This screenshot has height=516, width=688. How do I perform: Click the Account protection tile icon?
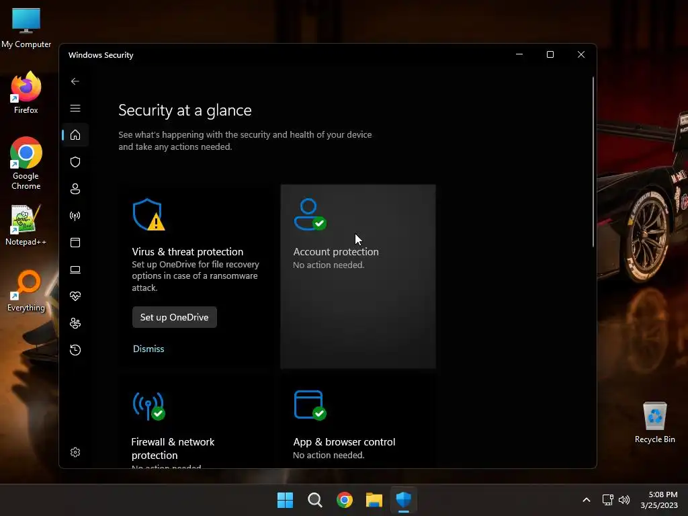[310, 214]
